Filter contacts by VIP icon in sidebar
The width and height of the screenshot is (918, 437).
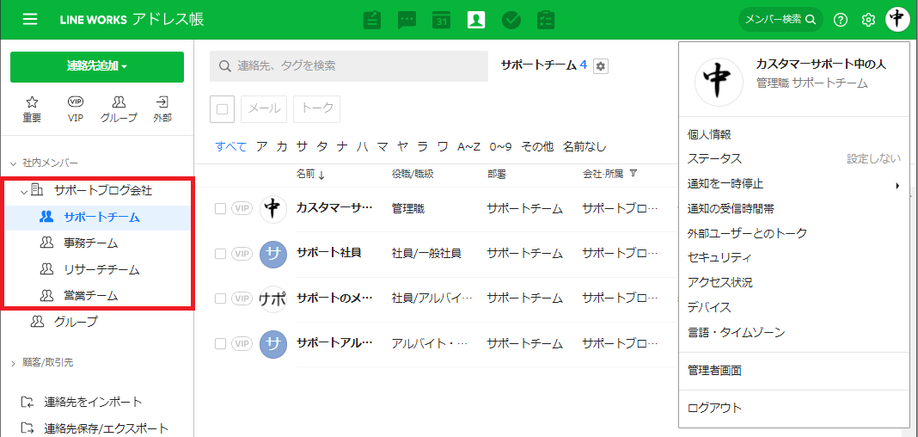pyautogui.click(x=76, y=108)
